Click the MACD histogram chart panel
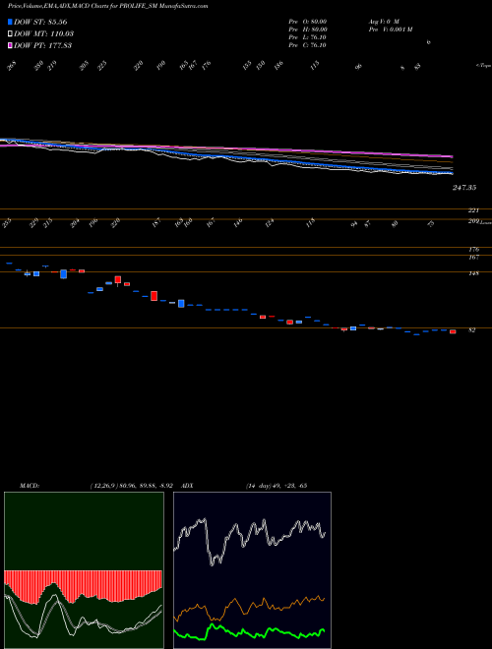 [84, 570]
